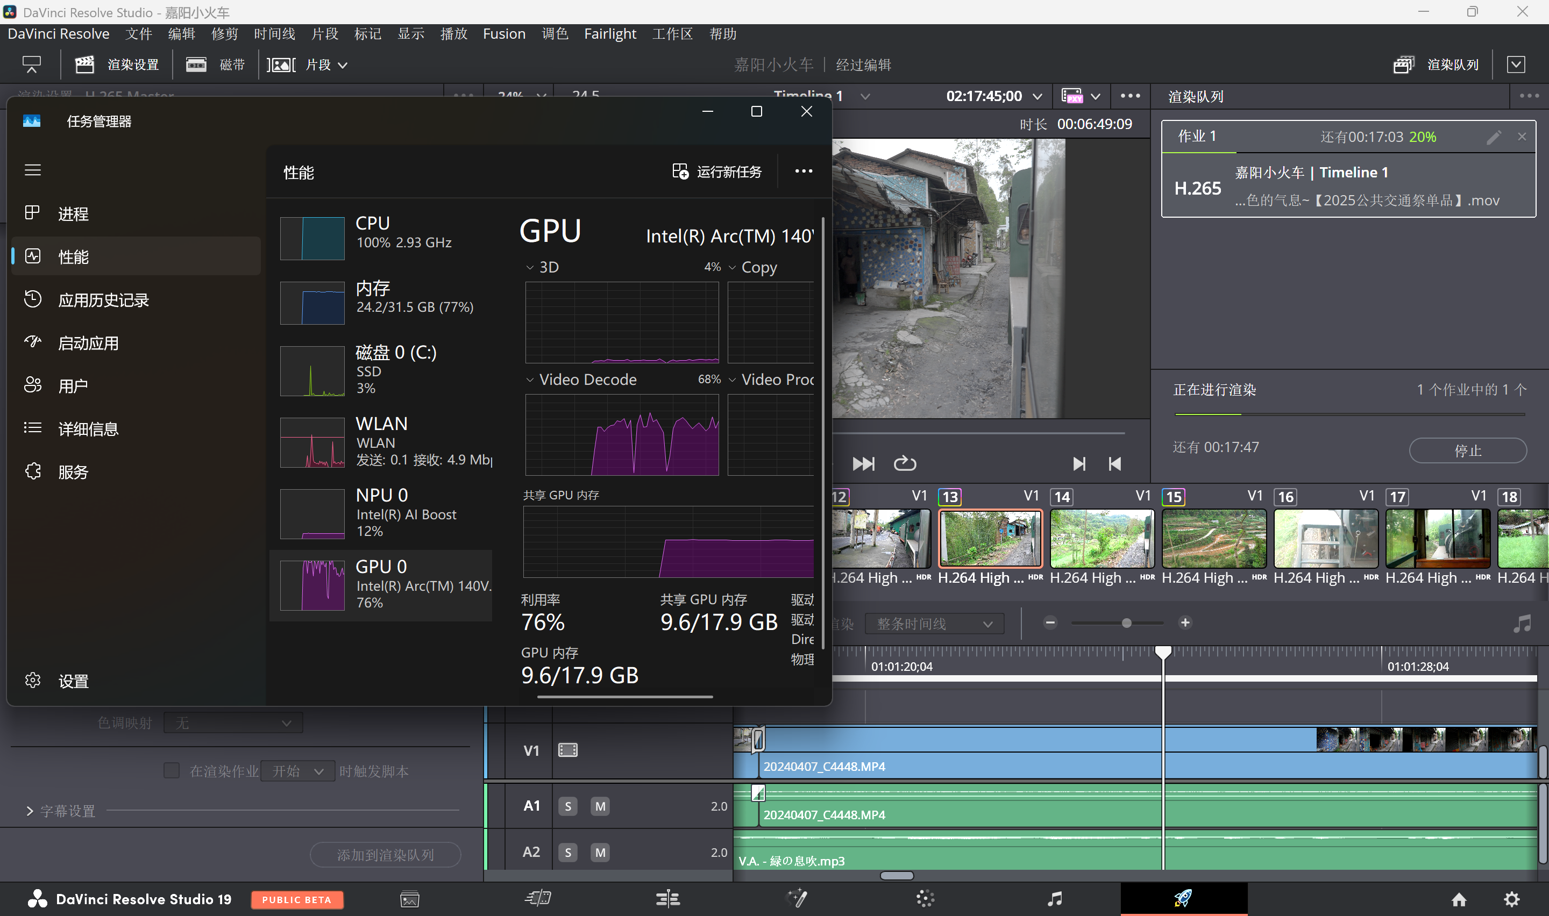1549x916 pixels.
Task: Open the Video Decode engine dropdown
Action: click(x=529, y=380)
